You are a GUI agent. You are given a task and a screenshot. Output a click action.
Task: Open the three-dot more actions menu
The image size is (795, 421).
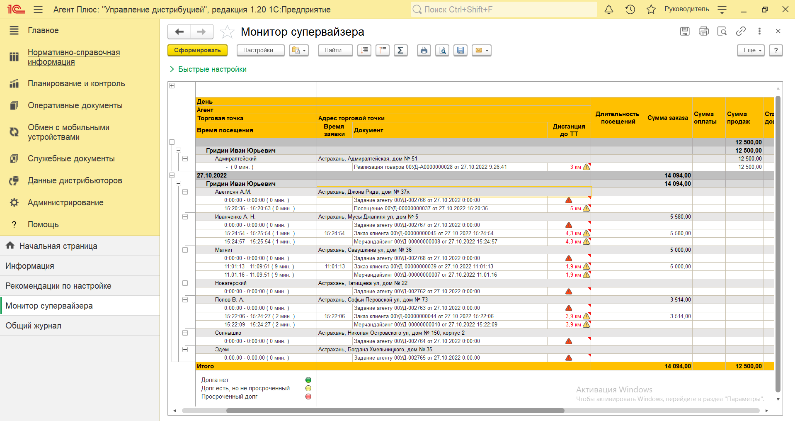pos(759,31)
